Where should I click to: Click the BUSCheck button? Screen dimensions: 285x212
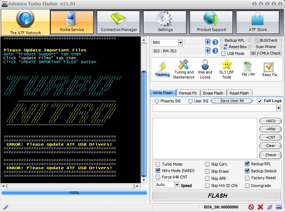(x=266, y=40)
